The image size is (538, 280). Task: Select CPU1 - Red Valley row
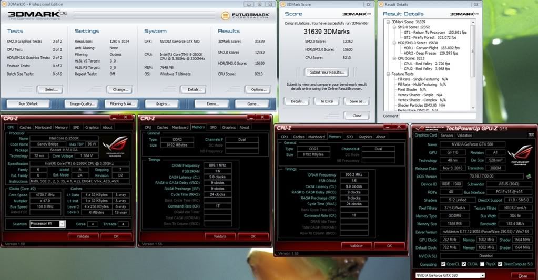[427, 64]
